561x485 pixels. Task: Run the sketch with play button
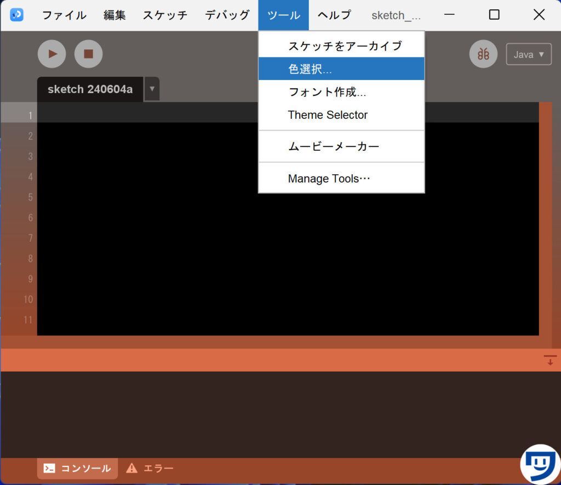(x=52, y=54)
